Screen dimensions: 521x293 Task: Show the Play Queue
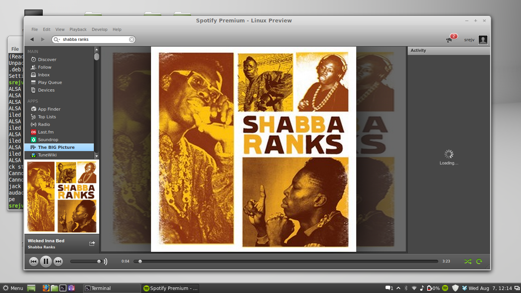click(x=59, y=82)
